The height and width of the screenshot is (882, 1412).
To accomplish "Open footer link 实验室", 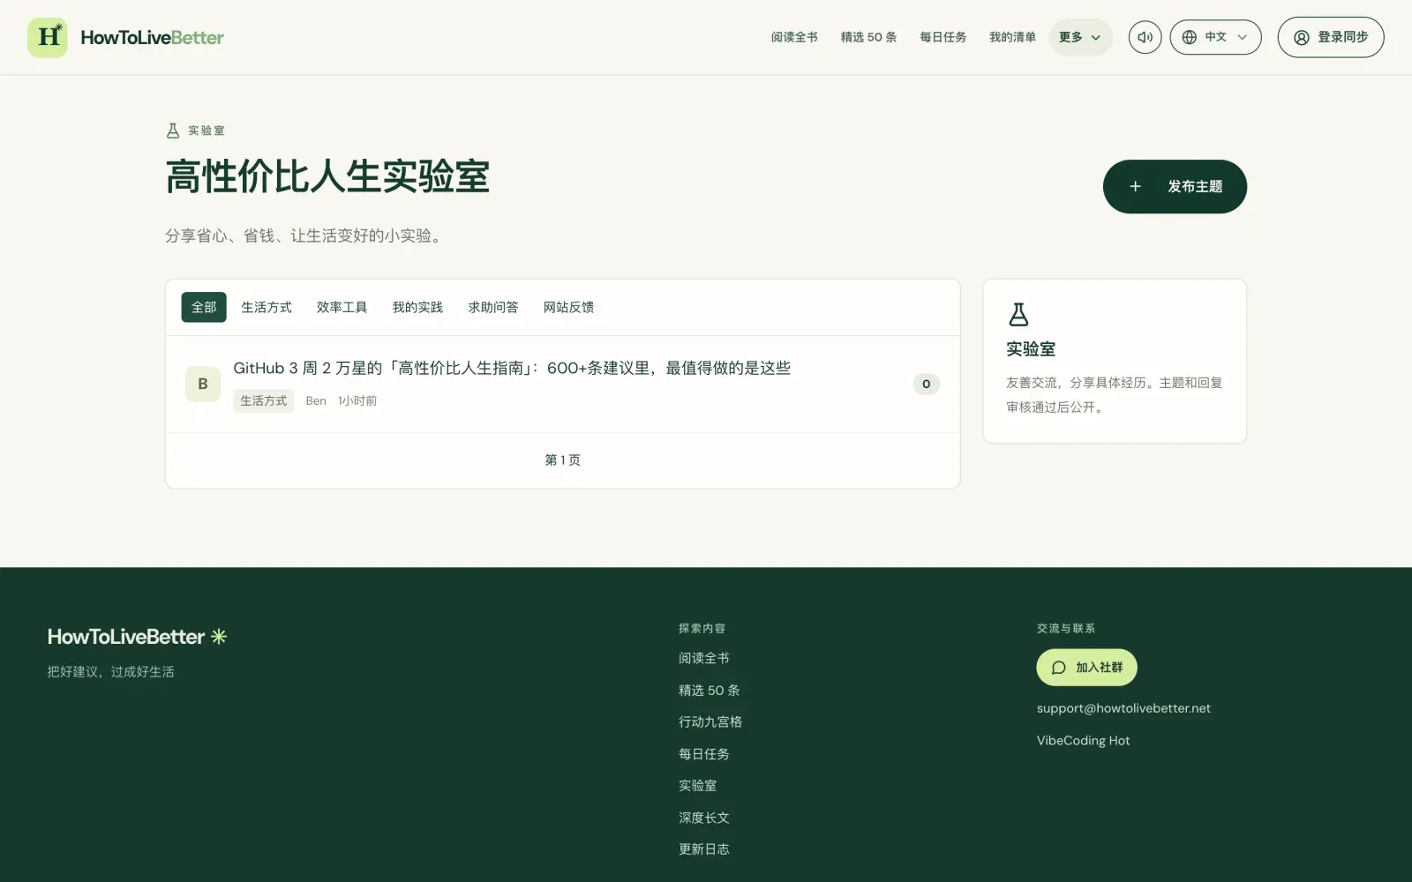I will point(697,785).
